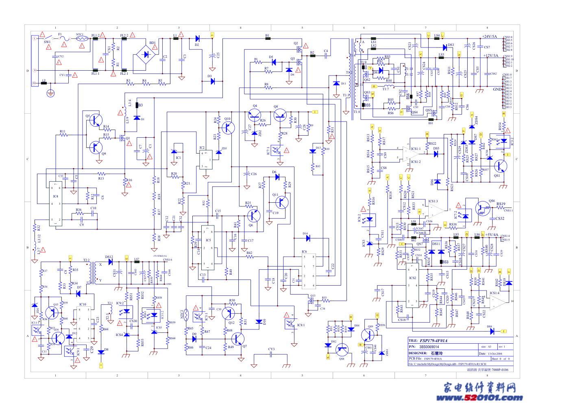Click the +12V/3A output label
Viewport: 571px width, 403px height.
(490, 56)
